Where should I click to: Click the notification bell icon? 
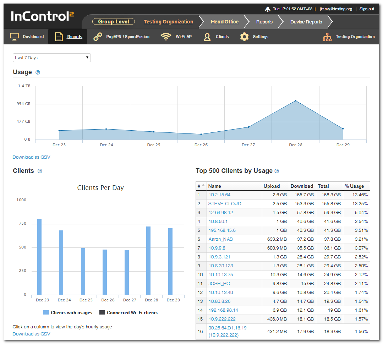pyautogui.click(x=268, y=9)
